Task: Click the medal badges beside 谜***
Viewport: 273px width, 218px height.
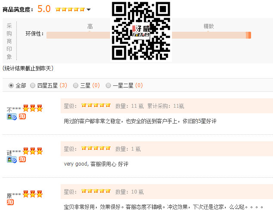Action: (x=33, y=151)
